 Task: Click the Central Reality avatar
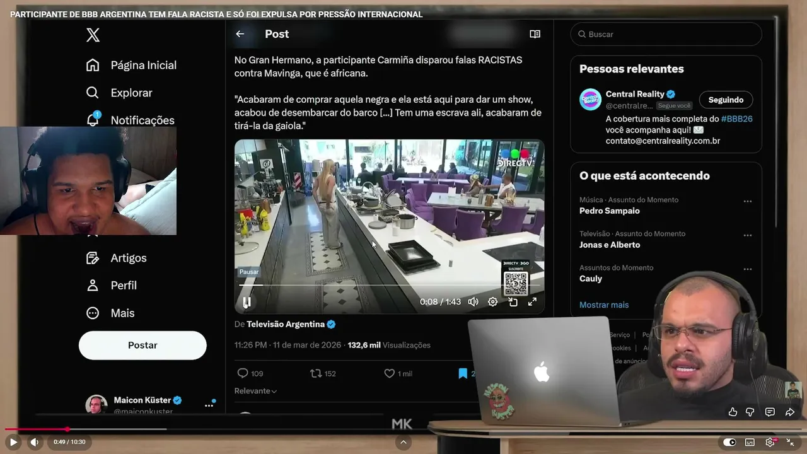[591, 100]
